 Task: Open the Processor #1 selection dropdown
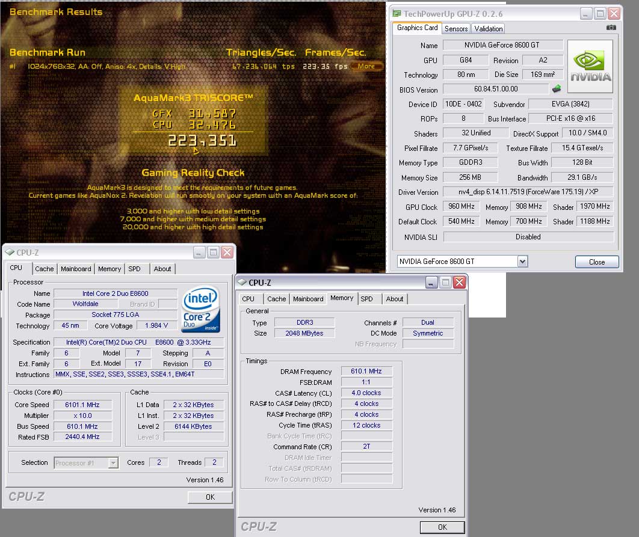click(x=113, y=463)
